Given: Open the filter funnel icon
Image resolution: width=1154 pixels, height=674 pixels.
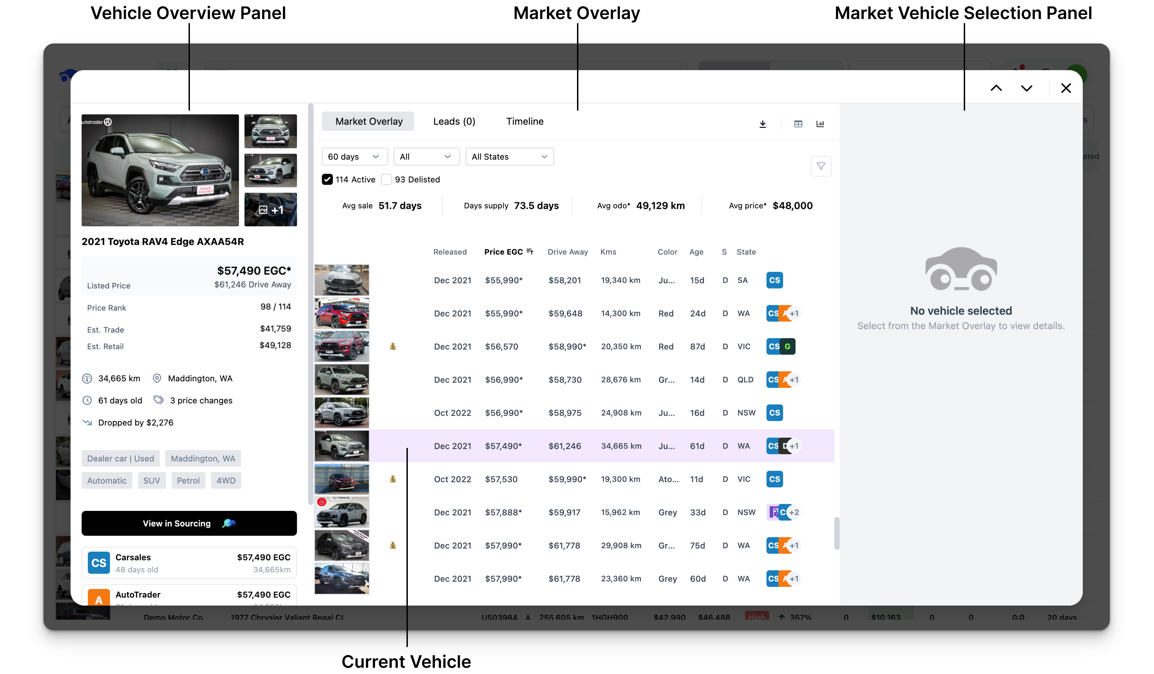Looking at the screenshot, I should click(x=821, y=166).
